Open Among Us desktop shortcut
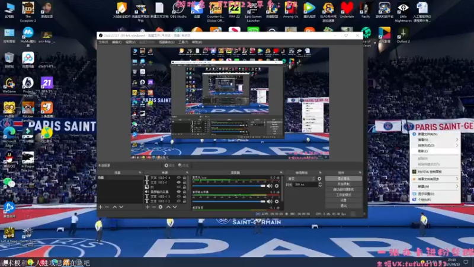474x267 pixels. pos(290,10)
